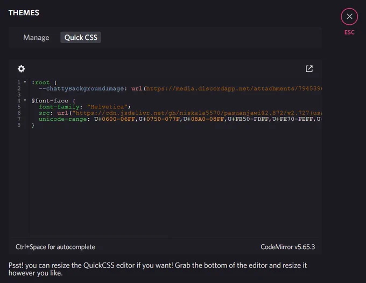
Task: Click the font-family property name
Action: pos(59,107)
